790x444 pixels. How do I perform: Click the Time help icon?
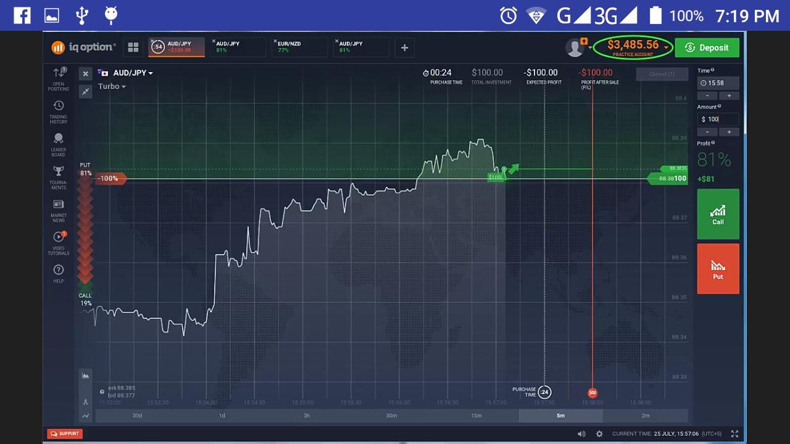pos(712,70)
